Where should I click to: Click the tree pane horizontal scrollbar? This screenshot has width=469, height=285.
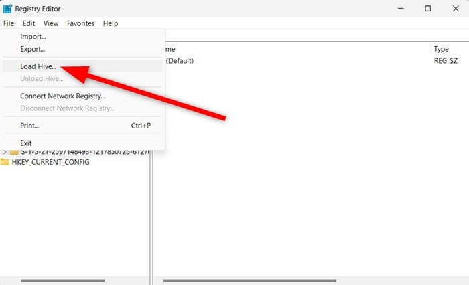[63, 280]
